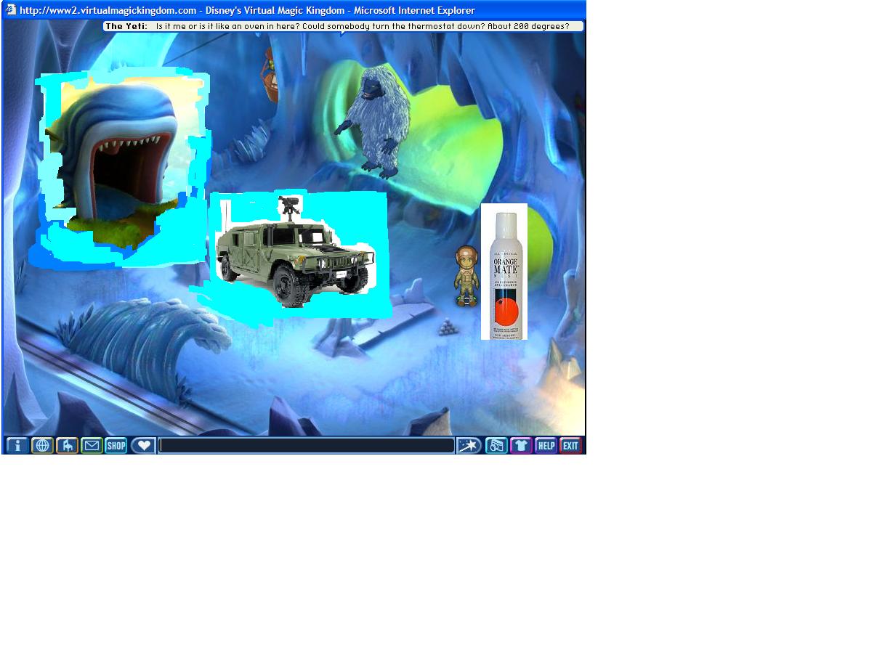Viewport: 885px width, 660px height.
Task: Click the Yeti speech text bubble
Action: click(343, 26)
